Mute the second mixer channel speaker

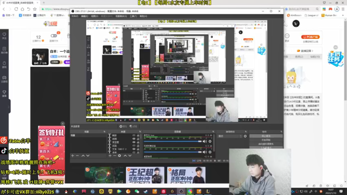coord(205,152)
